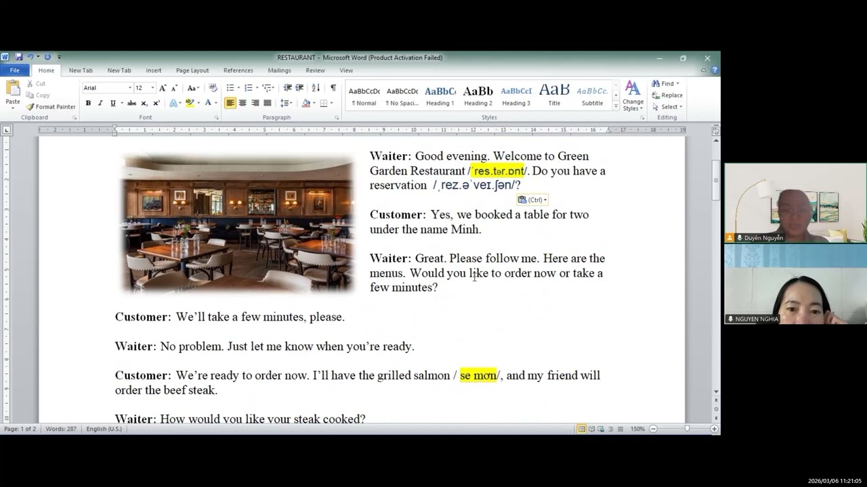Screen dimensions: 867x487
Task: Activate the Format Painter
Action: pyautogui.click(x=51, y=107)
